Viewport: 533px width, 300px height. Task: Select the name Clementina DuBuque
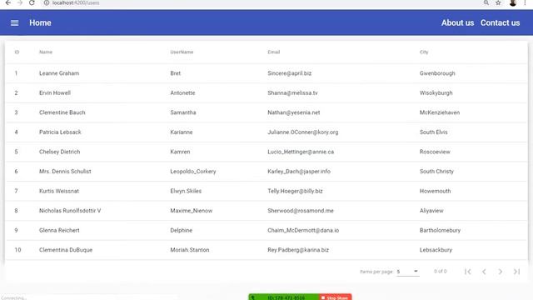tap(66, 250)
